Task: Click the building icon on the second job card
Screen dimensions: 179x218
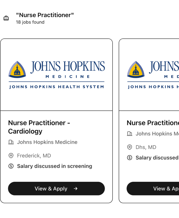Action: pos(130,134)
